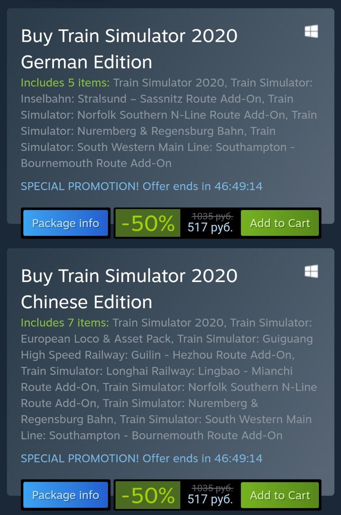The image size is (341, 515).
Task: Click the -50% discount badge on Chinese Edition
Action: (148, 495)
